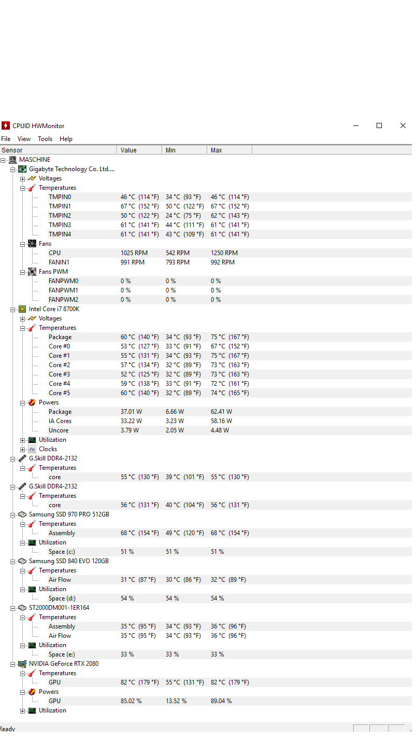417x741 pixels.
Task: Click the Gigabyte motherboard icon
Action: (x=22, y=169)
